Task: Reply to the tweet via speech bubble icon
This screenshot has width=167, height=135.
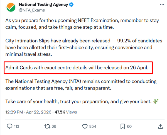Action: tap(9, 126)
